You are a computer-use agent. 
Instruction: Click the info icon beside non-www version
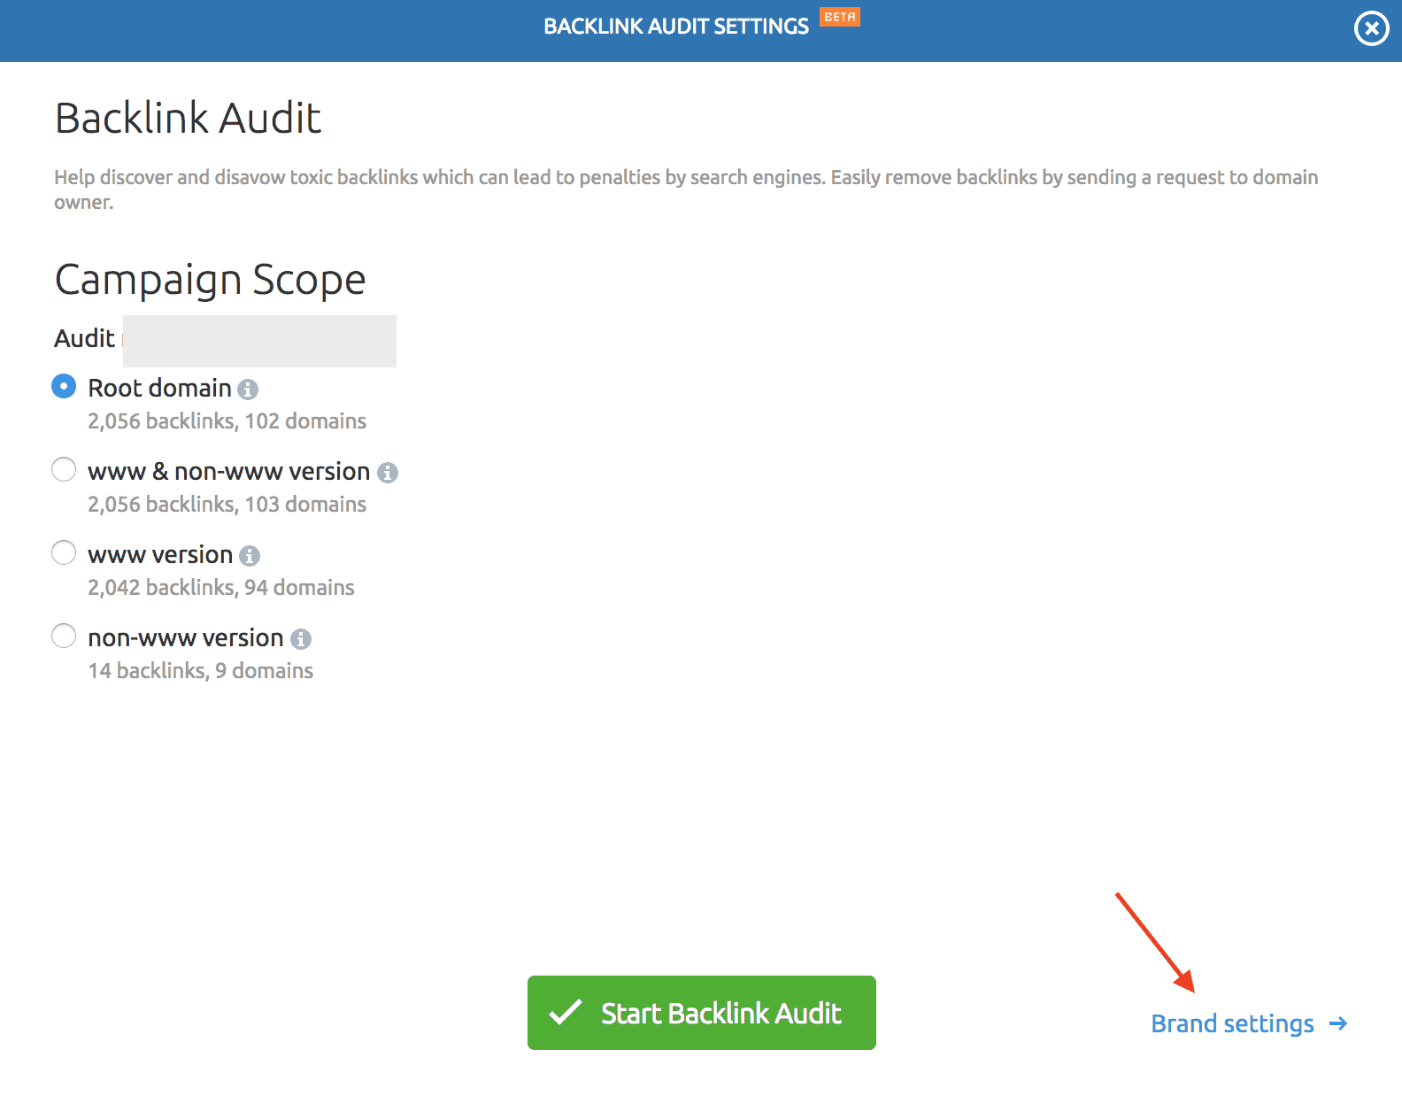[301, 639]
